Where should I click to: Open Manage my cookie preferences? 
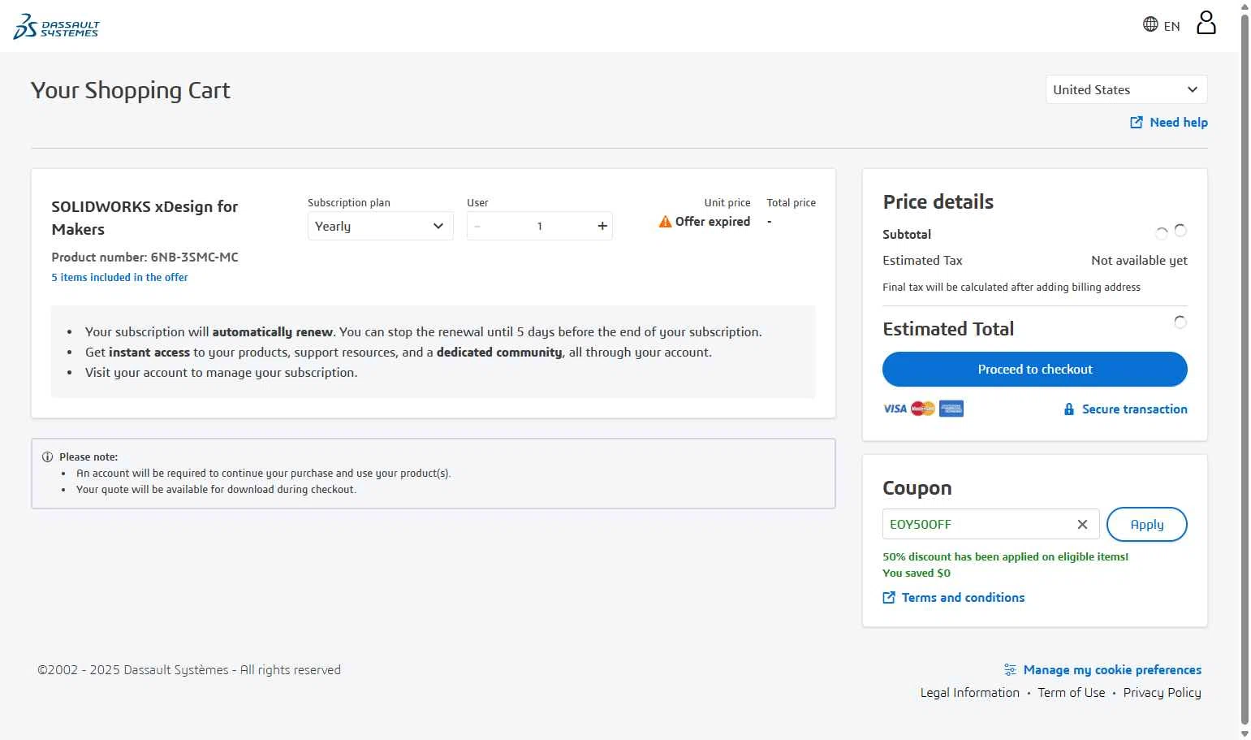pyautogui.click(x=1112, y=670)
